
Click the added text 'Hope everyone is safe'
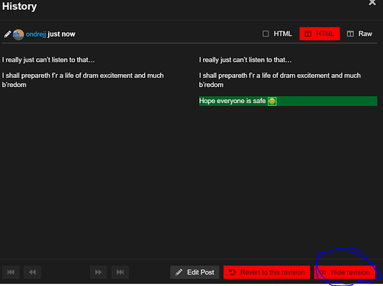232,101
